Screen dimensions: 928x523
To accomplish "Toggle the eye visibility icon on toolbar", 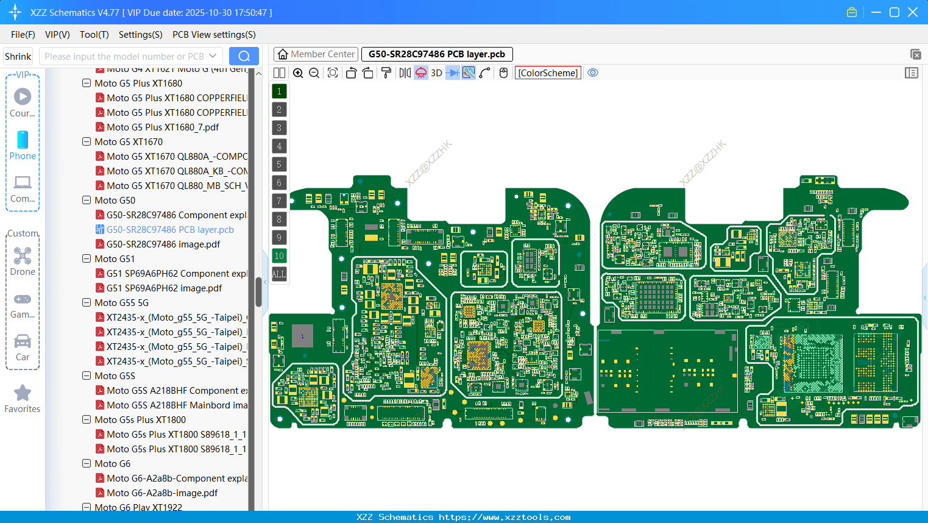I will (x=593, y=73).
